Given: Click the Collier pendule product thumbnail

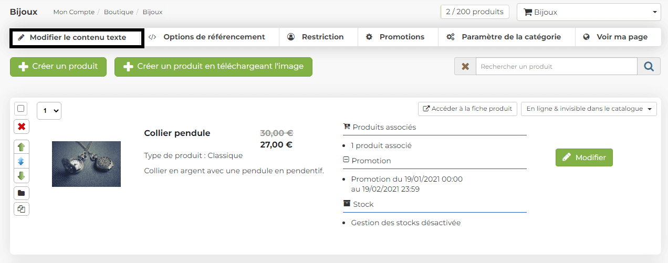Looking at the screenshot, I should tap(86, 164).
